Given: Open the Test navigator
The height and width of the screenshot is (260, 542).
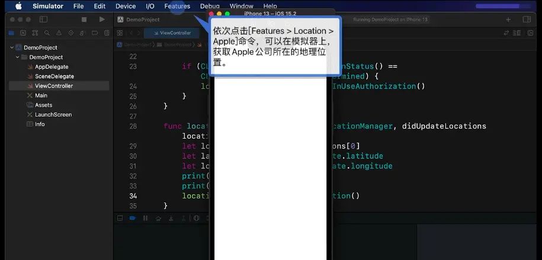Looking at the screenshot, I should [x=71, y=33].
